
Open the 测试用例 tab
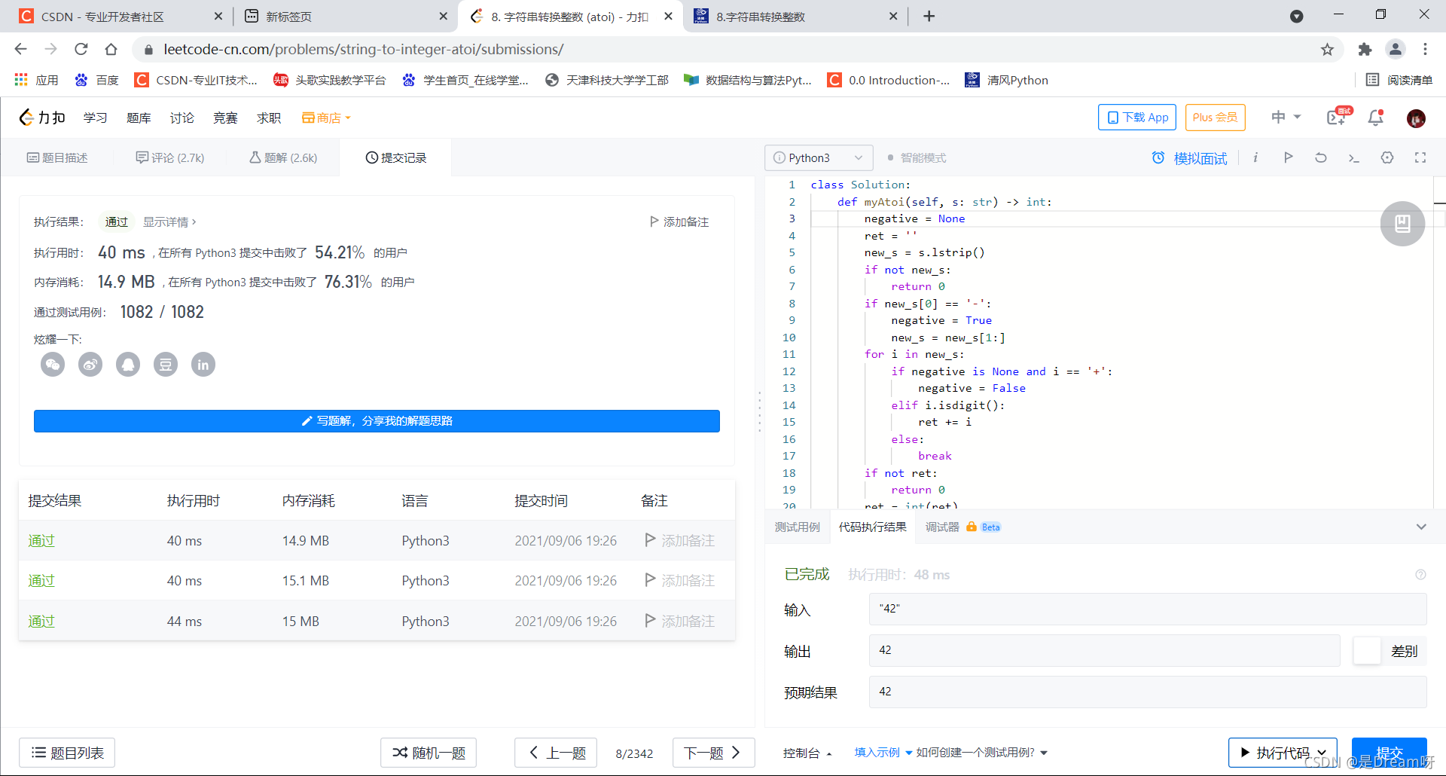(797, 527)
